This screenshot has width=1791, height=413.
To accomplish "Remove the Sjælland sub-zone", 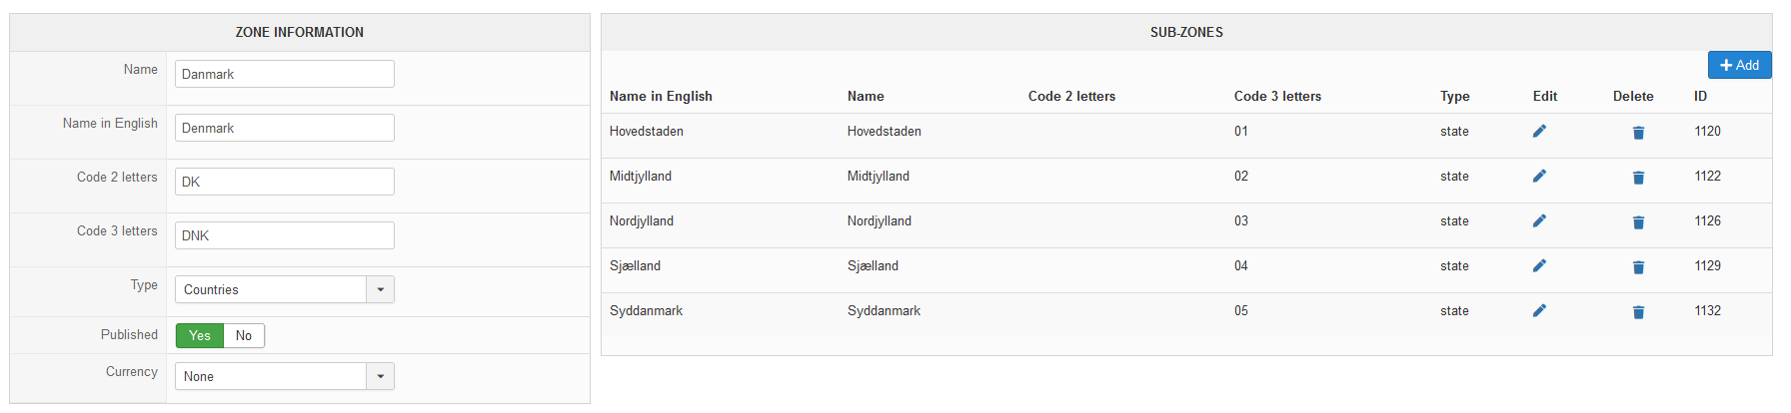I will click(1638, 266).
